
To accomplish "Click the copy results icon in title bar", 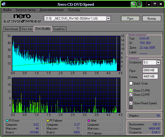I will 133,4.
